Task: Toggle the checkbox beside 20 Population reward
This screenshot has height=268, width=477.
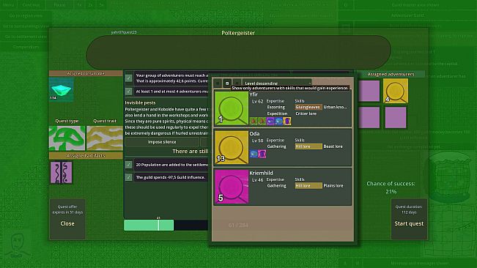Action: (x=129, y=165)
